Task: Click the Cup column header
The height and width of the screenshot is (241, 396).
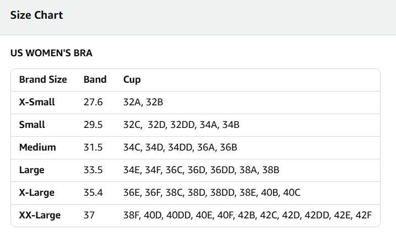Action: 132,79
